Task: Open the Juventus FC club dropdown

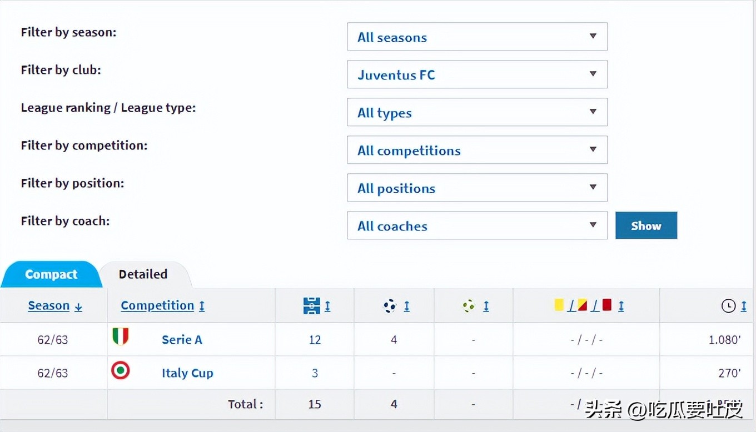Action: point(477,74)
